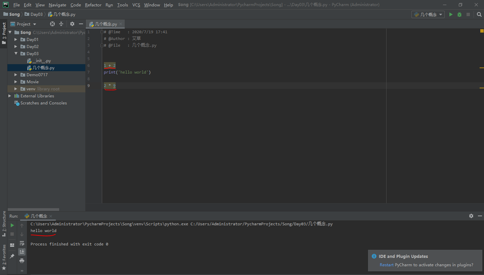Click the Day03 breadcrumb in navigation bar

coord(33,14)
